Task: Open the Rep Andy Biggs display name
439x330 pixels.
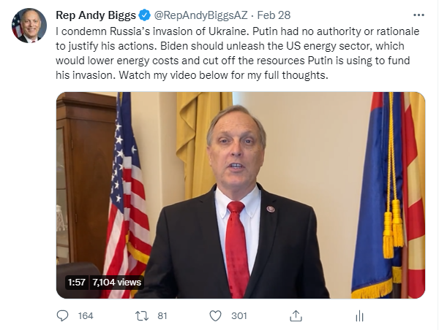Action: click(96, 15)
